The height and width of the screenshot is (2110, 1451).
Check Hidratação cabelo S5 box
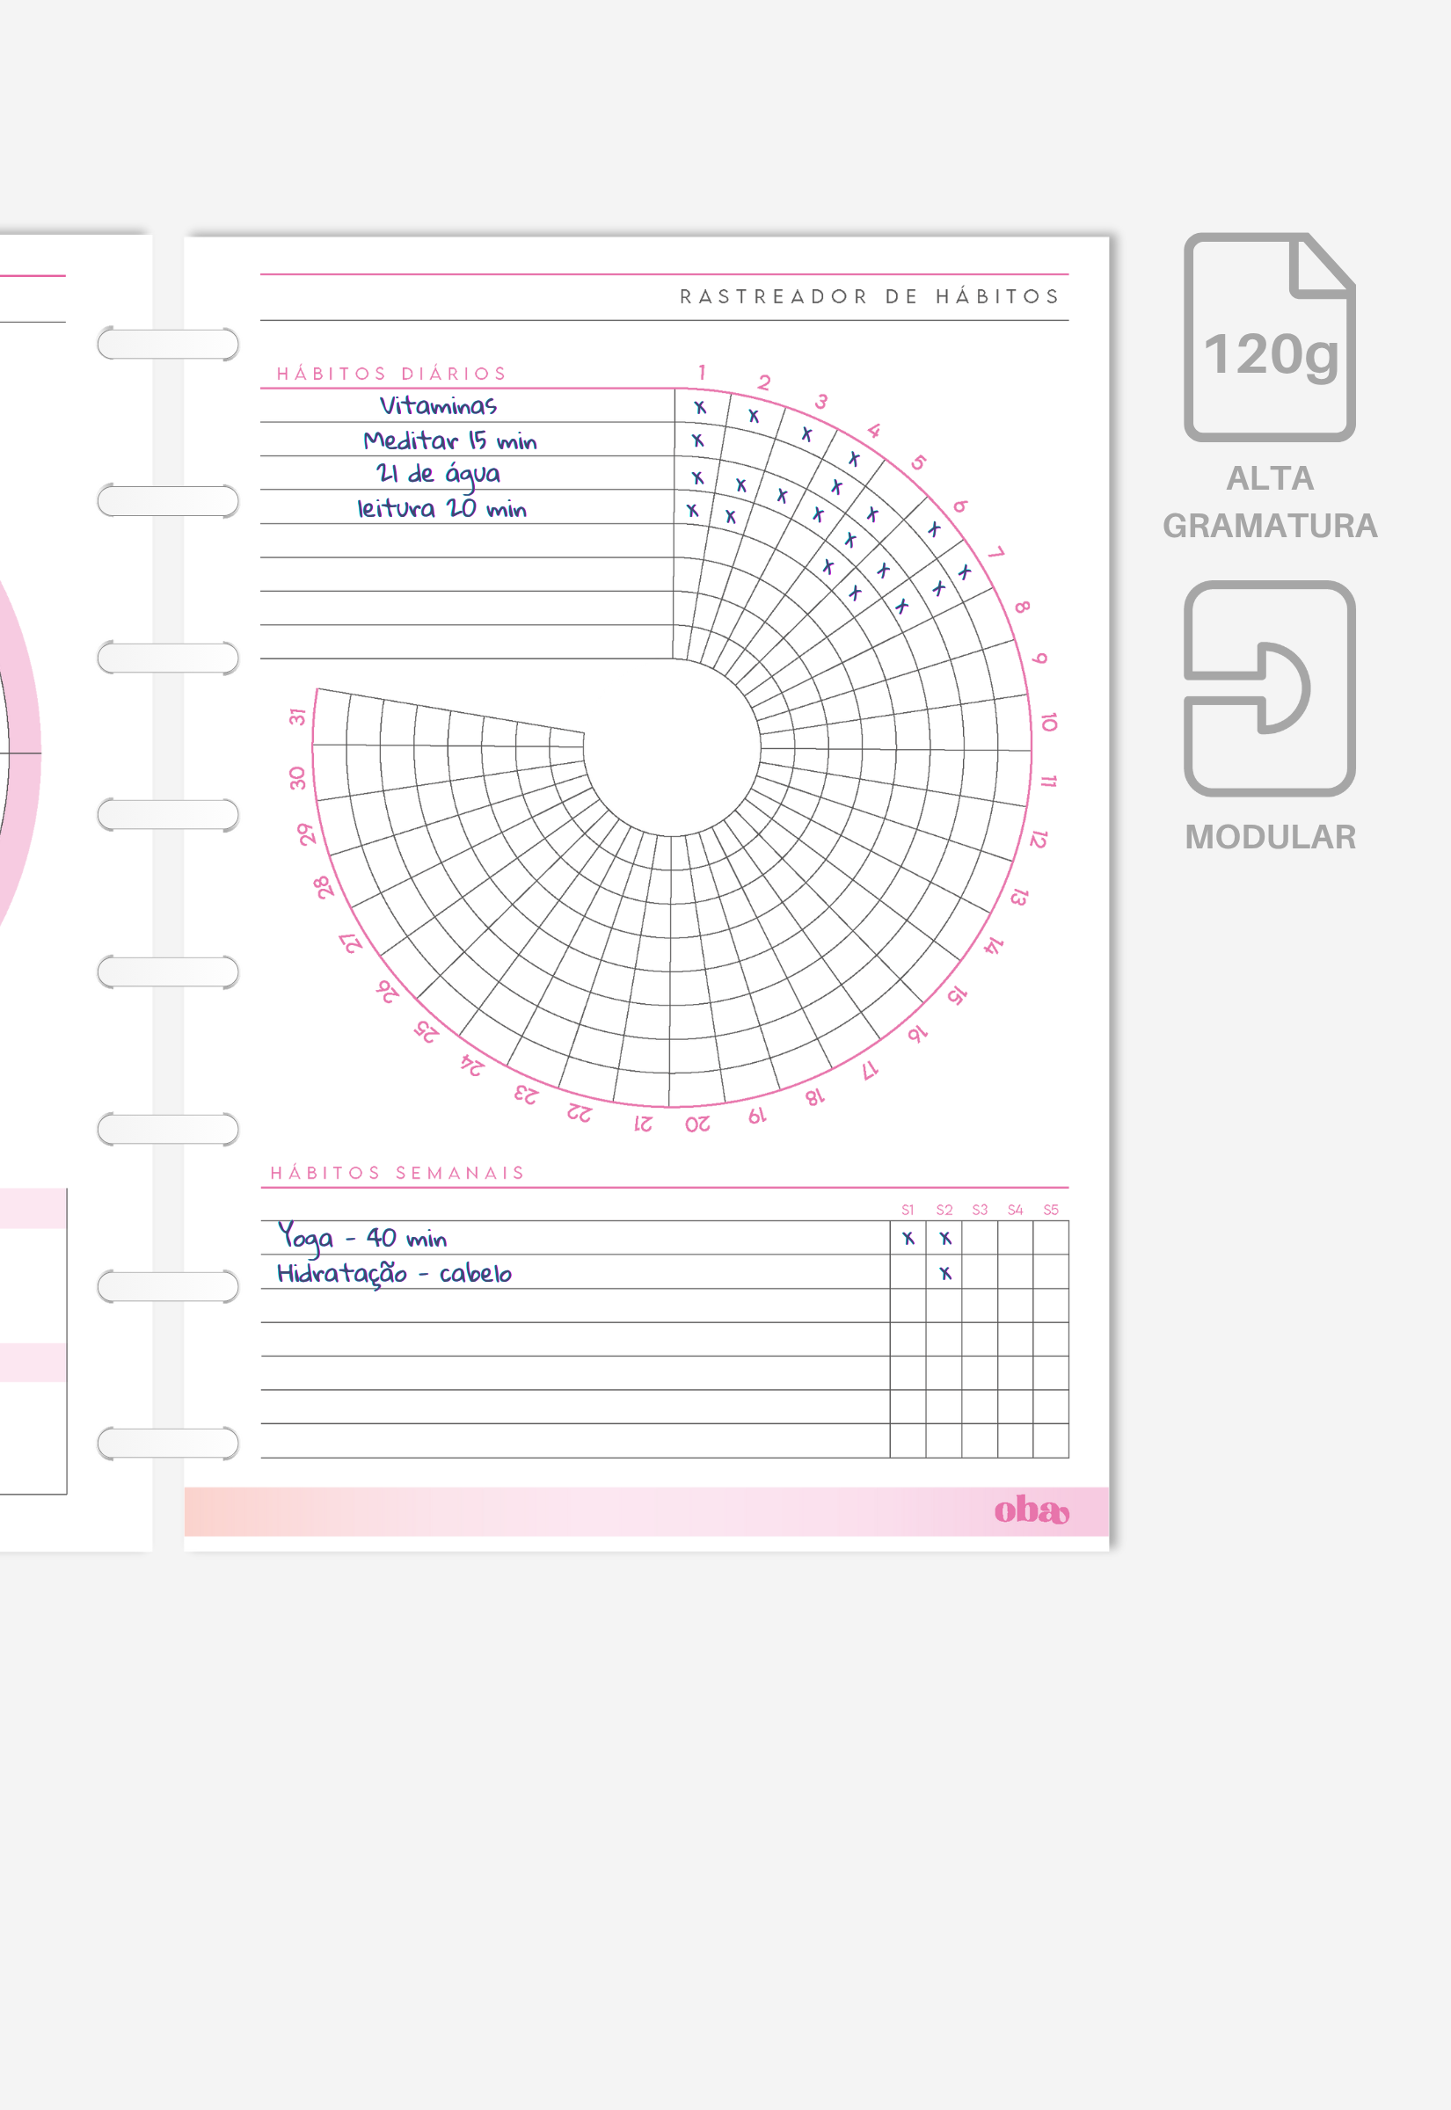point(1051,1272)
